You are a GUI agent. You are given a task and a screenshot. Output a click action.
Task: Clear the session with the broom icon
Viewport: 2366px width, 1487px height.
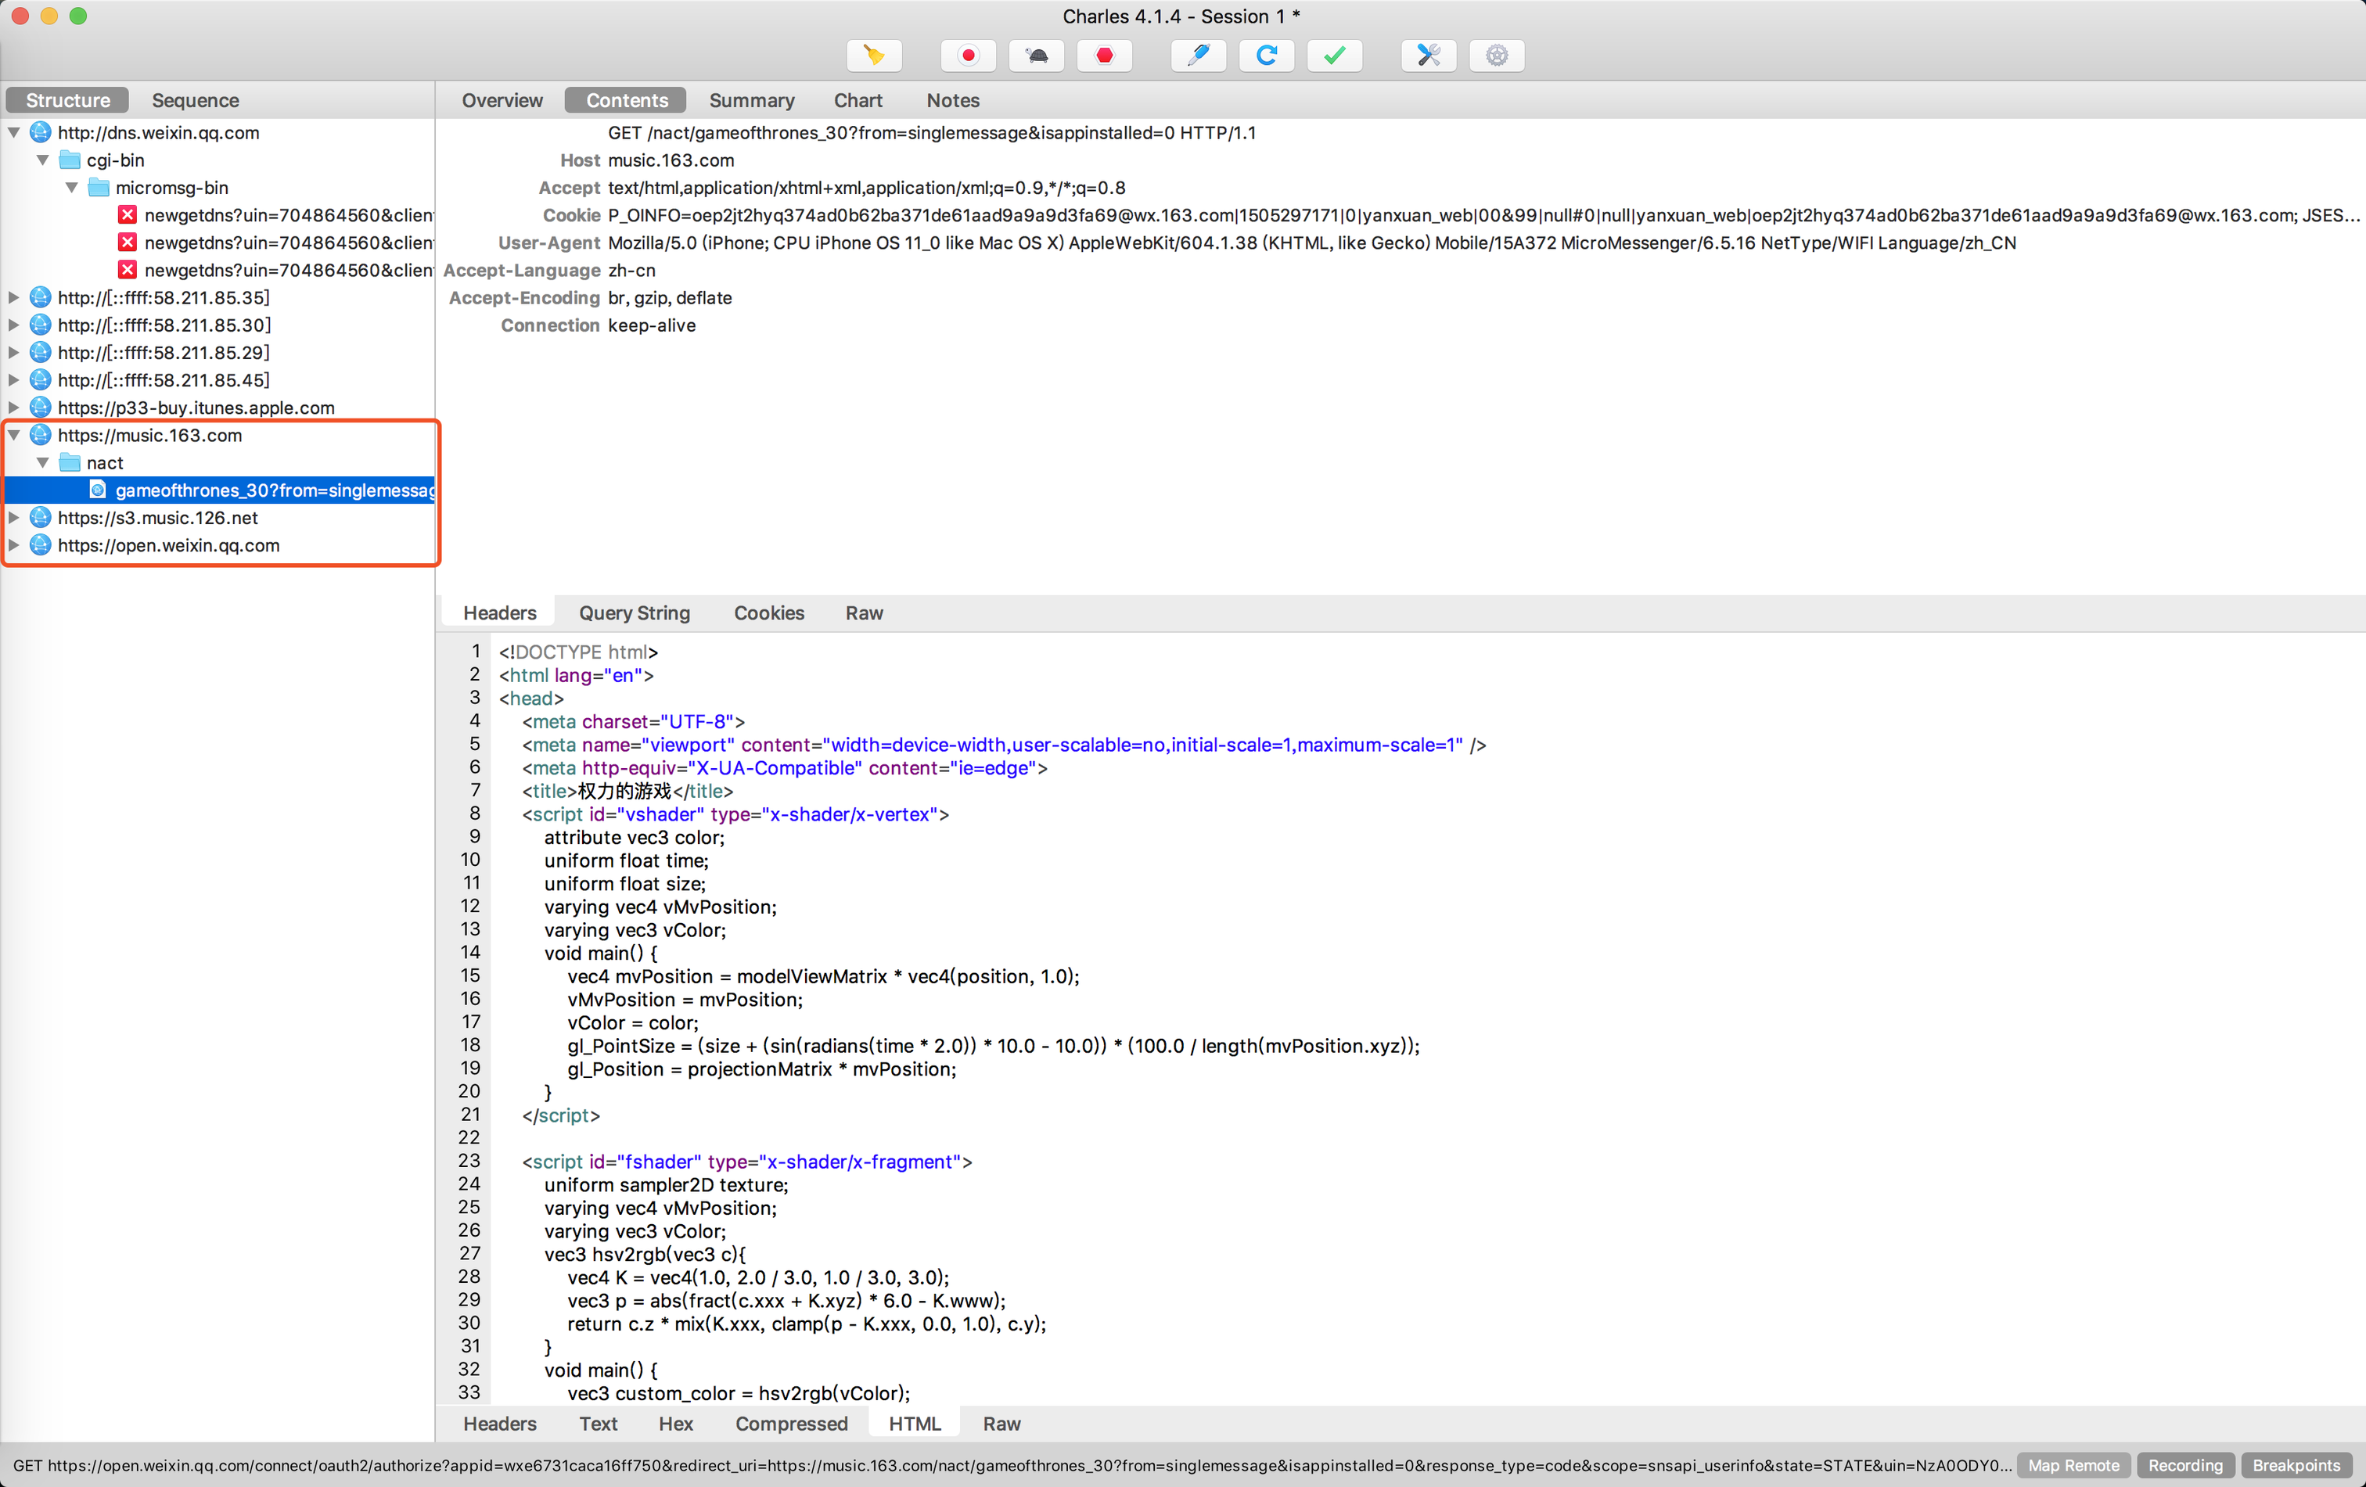coord(873,56)
